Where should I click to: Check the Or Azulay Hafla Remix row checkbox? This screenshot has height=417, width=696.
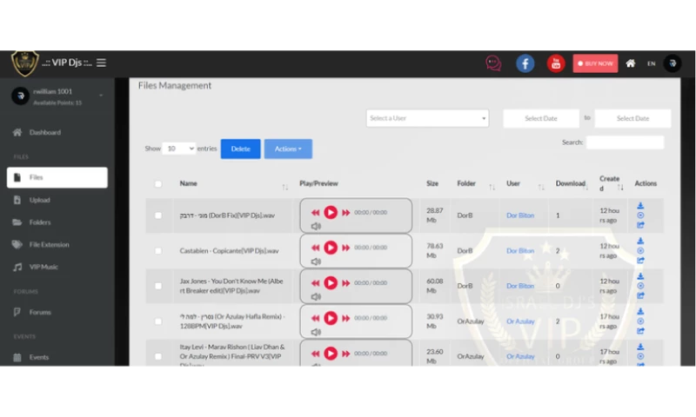pos(158,321)
